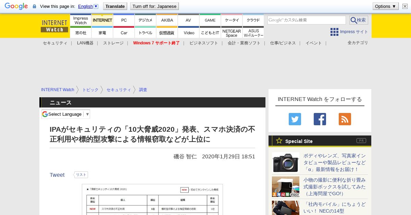Click the Impress サイト grid icon
This screenshot has width=411, height=215.
click(334, 32)
